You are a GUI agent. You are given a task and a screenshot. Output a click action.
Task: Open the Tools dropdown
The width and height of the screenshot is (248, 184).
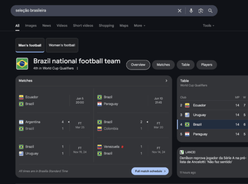pyautogui.click(x=209, y=26)
